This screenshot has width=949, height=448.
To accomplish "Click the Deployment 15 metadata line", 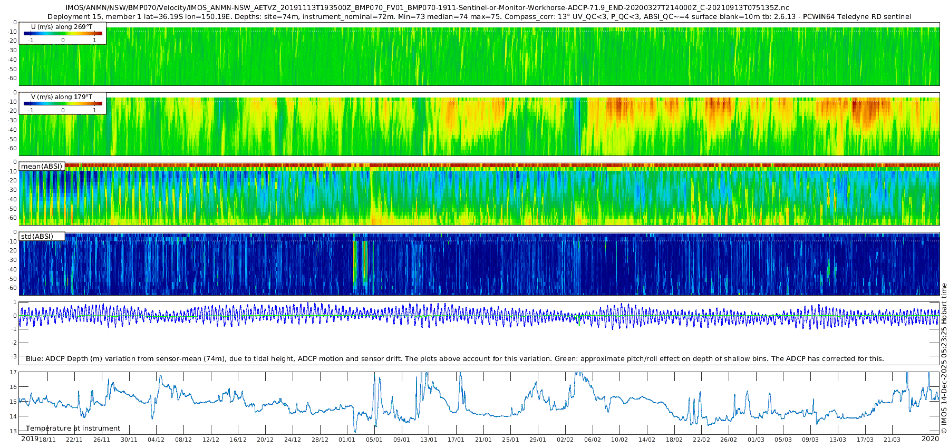I will click(479, 16).
